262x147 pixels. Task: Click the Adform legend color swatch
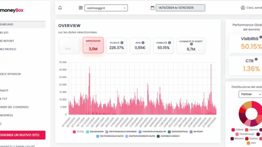(x=233, y=130)
